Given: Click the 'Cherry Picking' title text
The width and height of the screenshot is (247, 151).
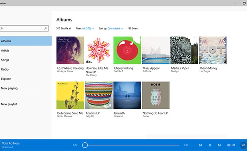Looking at the screenshot, I should (123, 68).
